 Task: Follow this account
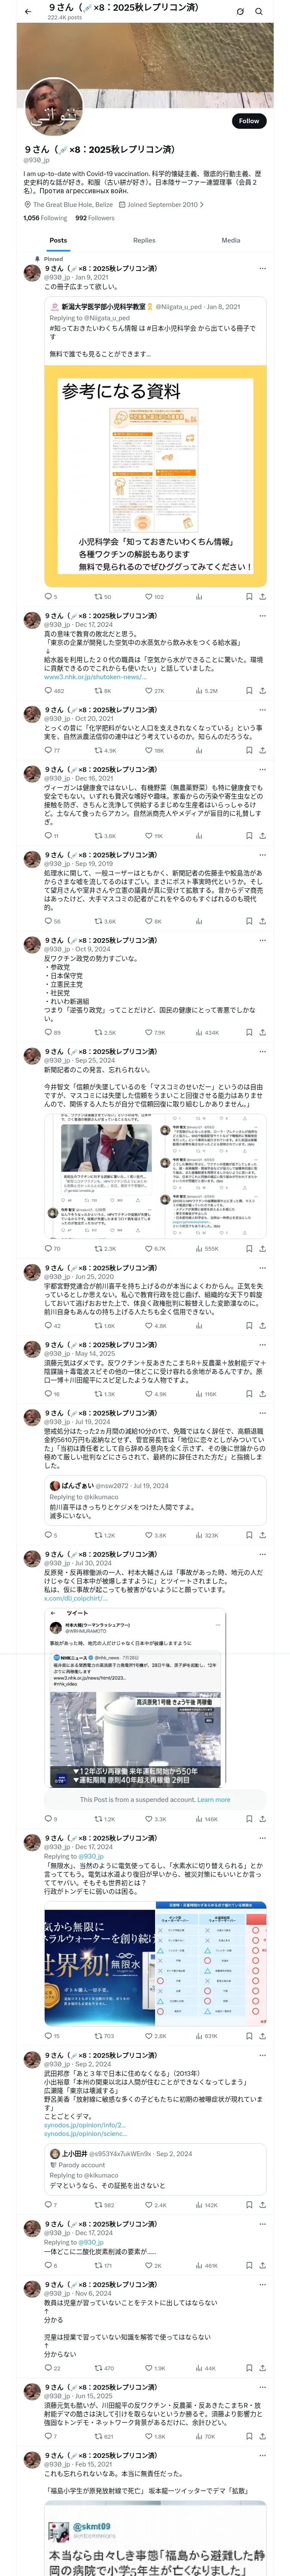[249, 121]
